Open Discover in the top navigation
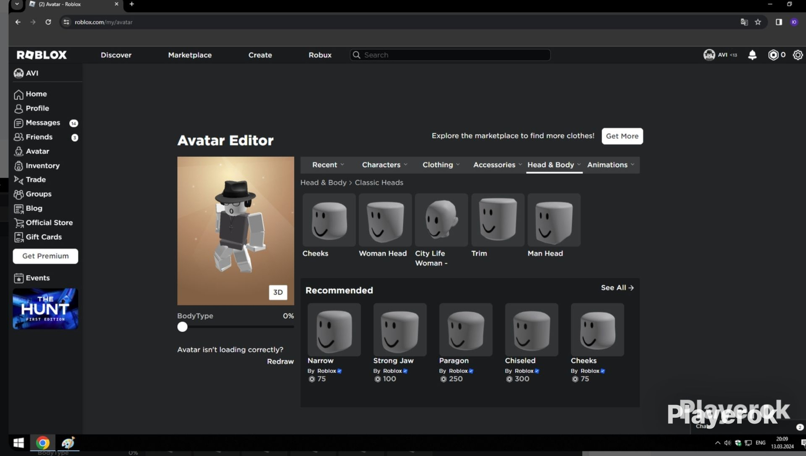Image resolution: width=806 pixels, height=456 pixels. click(x=116, y=55)
